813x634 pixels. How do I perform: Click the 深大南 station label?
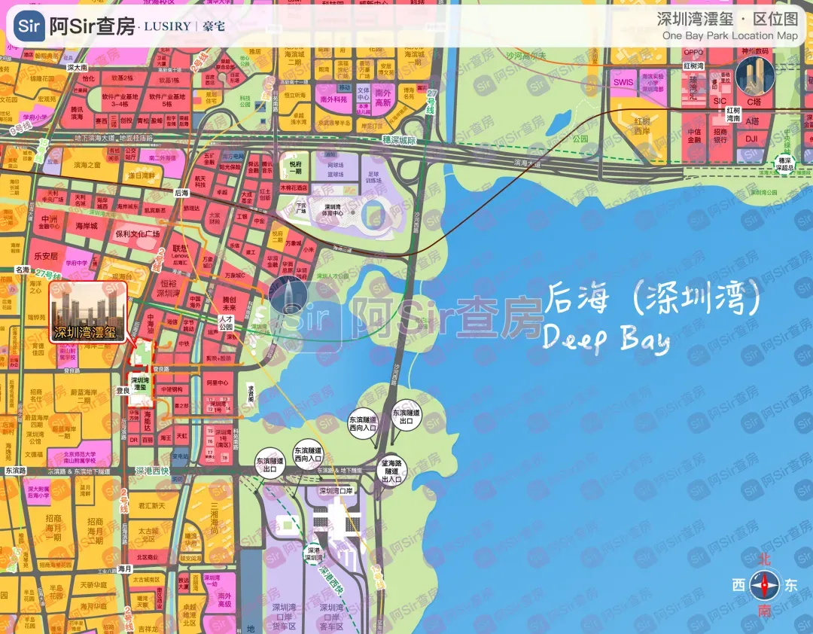point(78,68)
